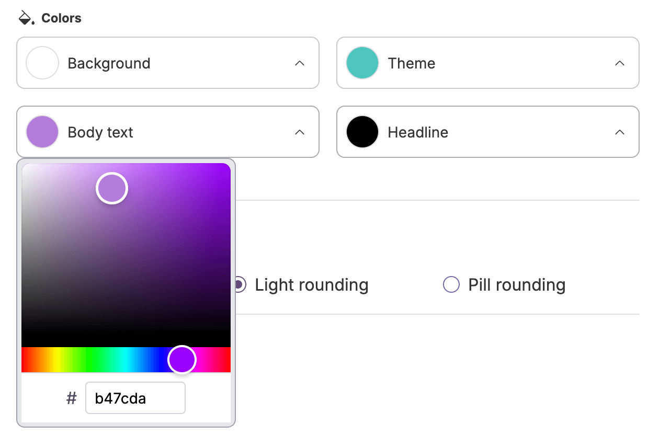Click the Background color circle swatch

coord(42,63)
